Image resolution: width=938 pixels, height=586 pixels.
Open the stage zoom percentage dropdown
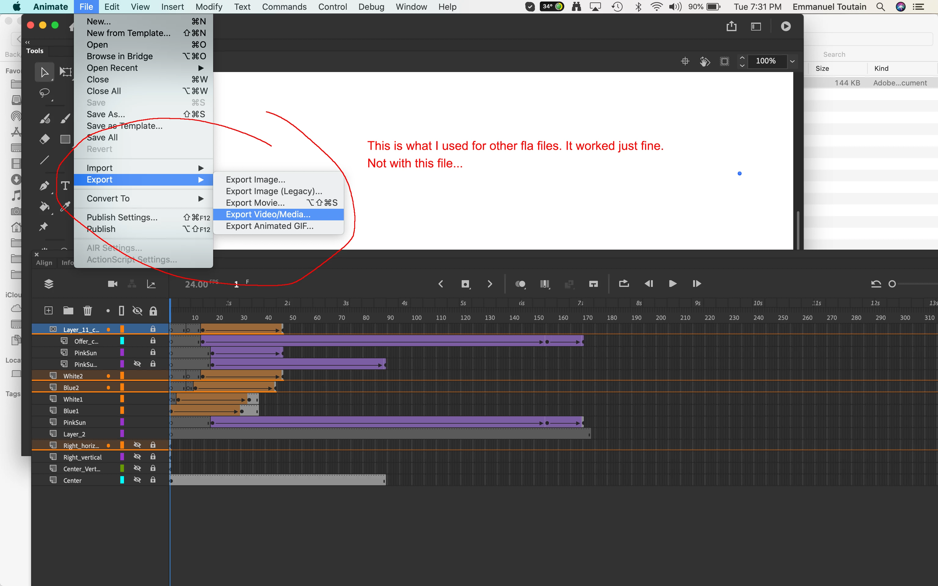click(792, 61)
